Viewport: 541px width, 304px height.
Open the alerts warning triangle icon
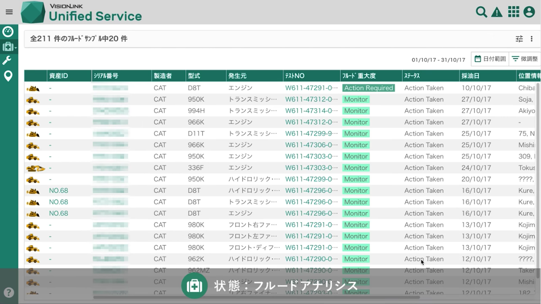point(497,13)
